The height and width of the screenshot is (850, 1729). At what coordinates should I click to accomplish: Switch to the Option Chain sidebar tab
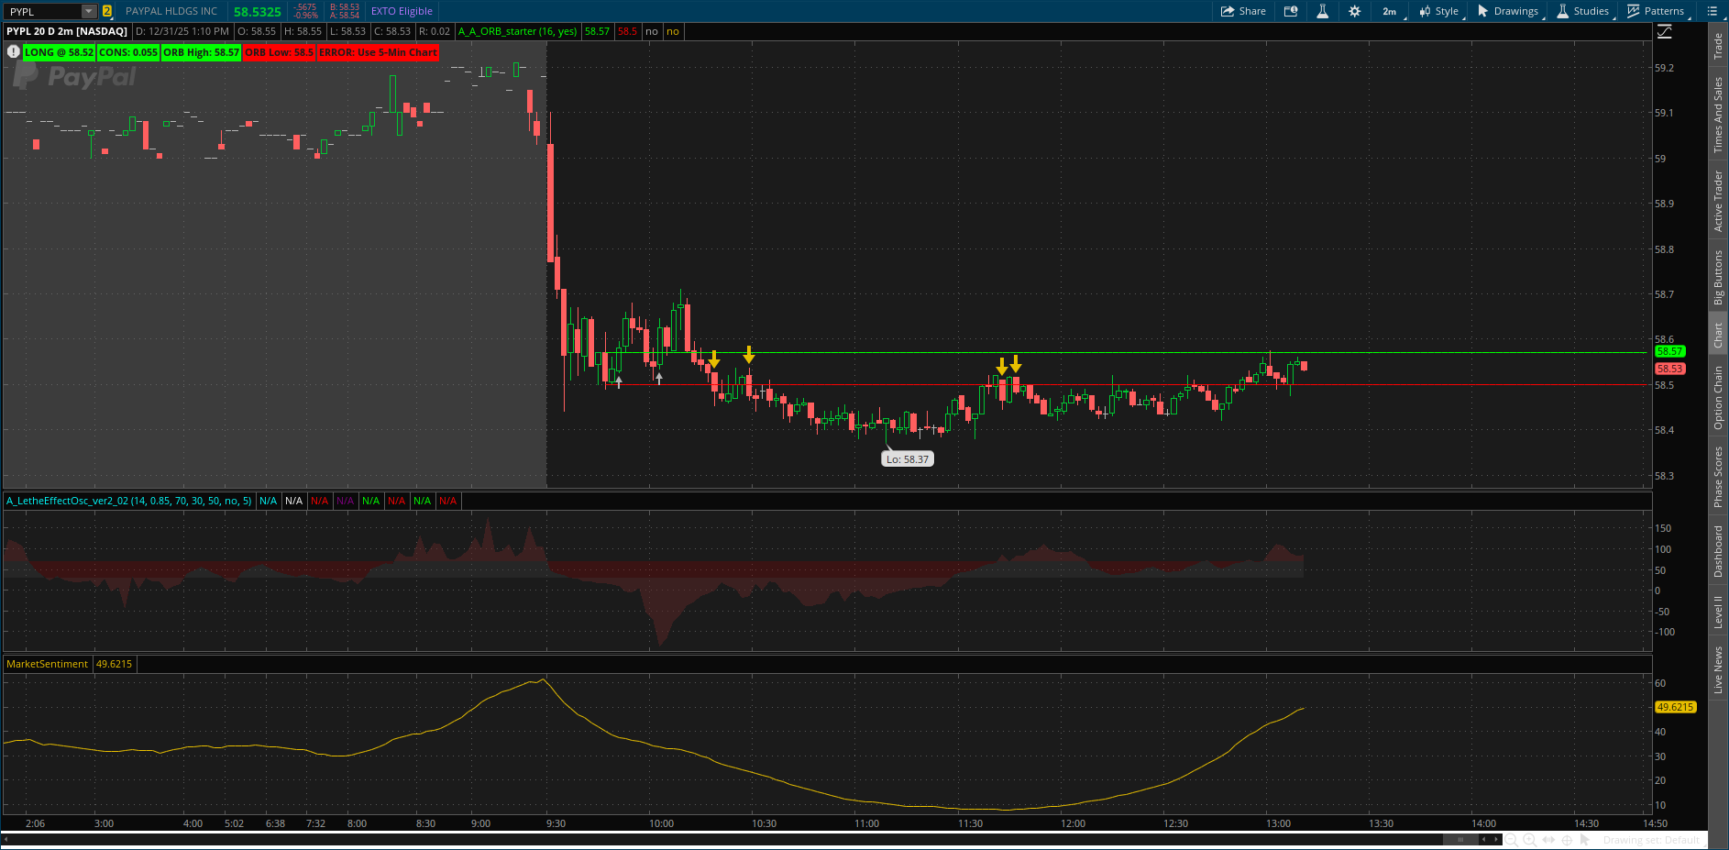1718,397
